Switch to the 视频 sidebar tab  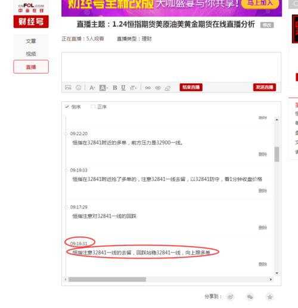tap(31, 54)
